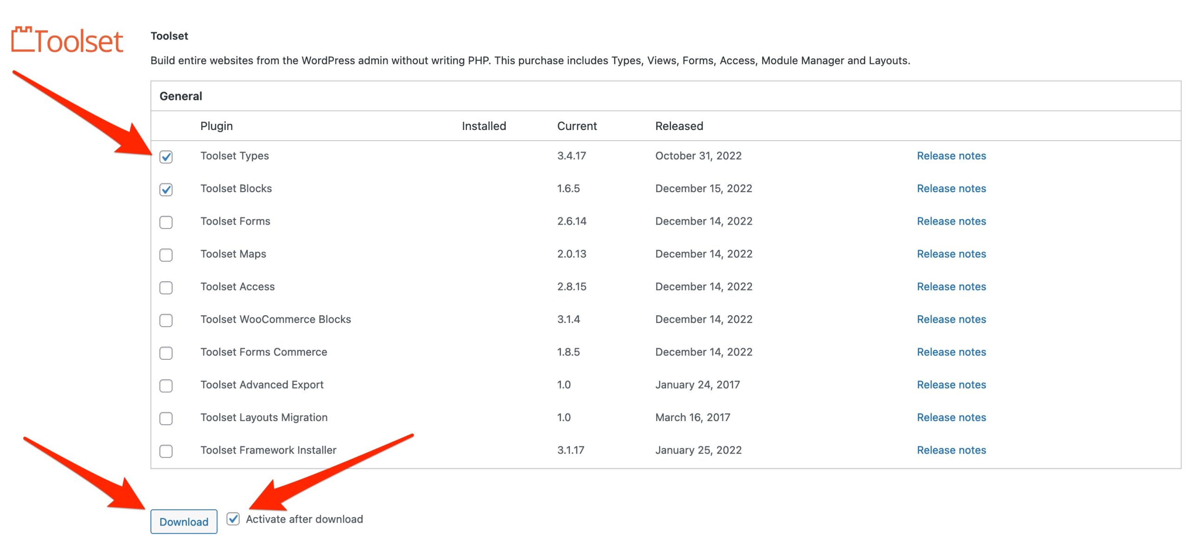Click the October 31, 2022 release date
1189x538 pixels.
(x=698, y=156)
